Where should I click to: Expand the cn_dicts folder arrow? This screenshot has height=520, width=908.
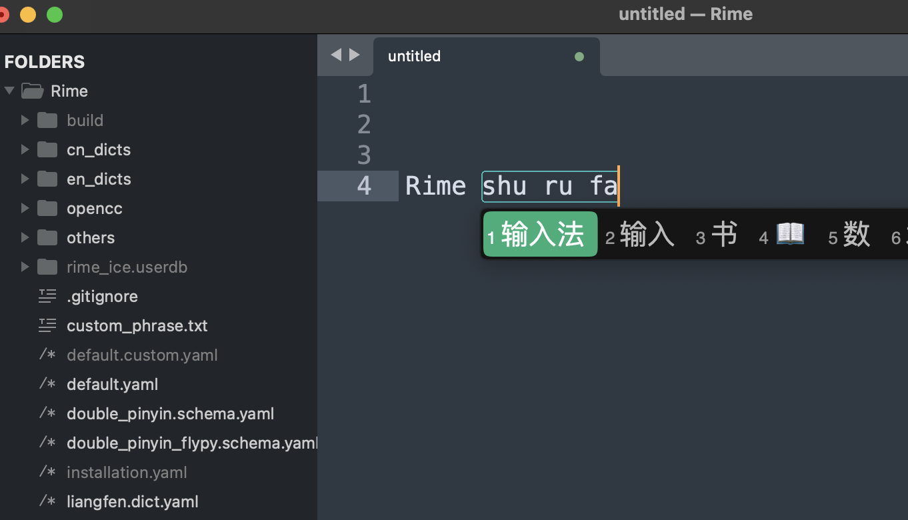point(25,149)
